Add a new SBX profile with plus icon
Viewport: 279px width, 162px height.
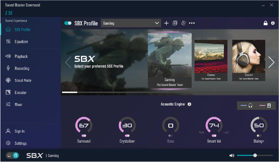coord(166,23)
